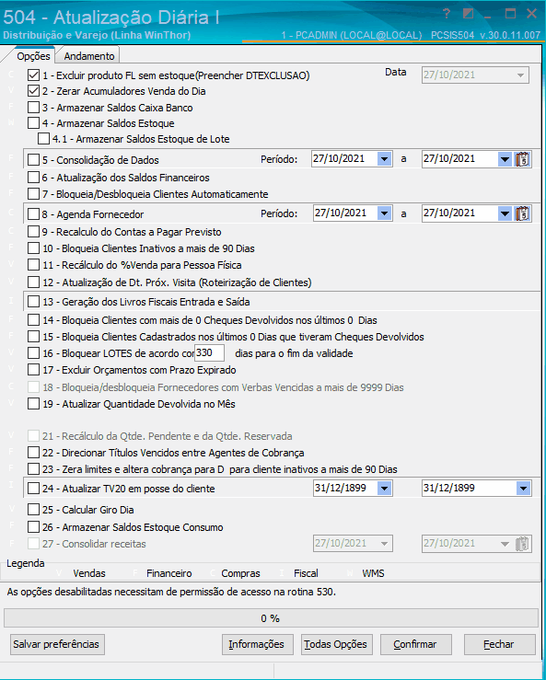Switch to the Andamento tab
Image resolution: width=546 pixels, height=680 pixels.
coord(89,56)
